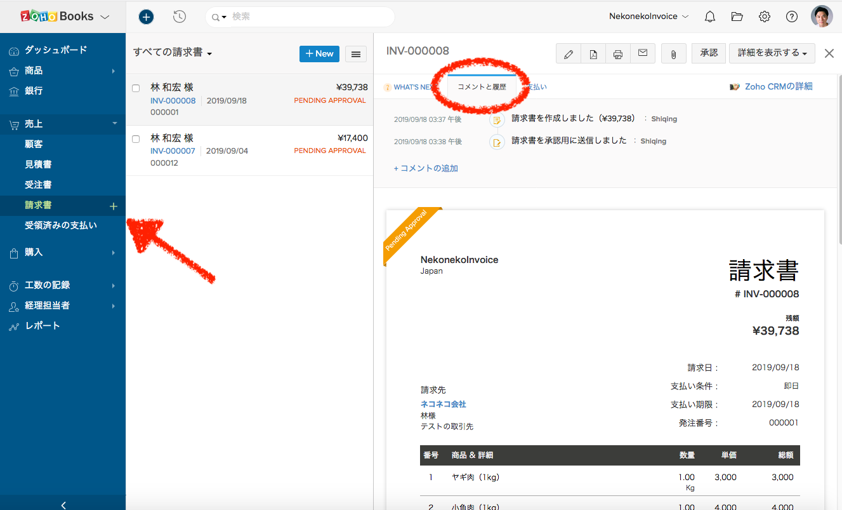Image resolution: width=842 pixels, height=510 pixels.
Task: Collapse the 売上 sidebar section
Action: pos(115,124)
